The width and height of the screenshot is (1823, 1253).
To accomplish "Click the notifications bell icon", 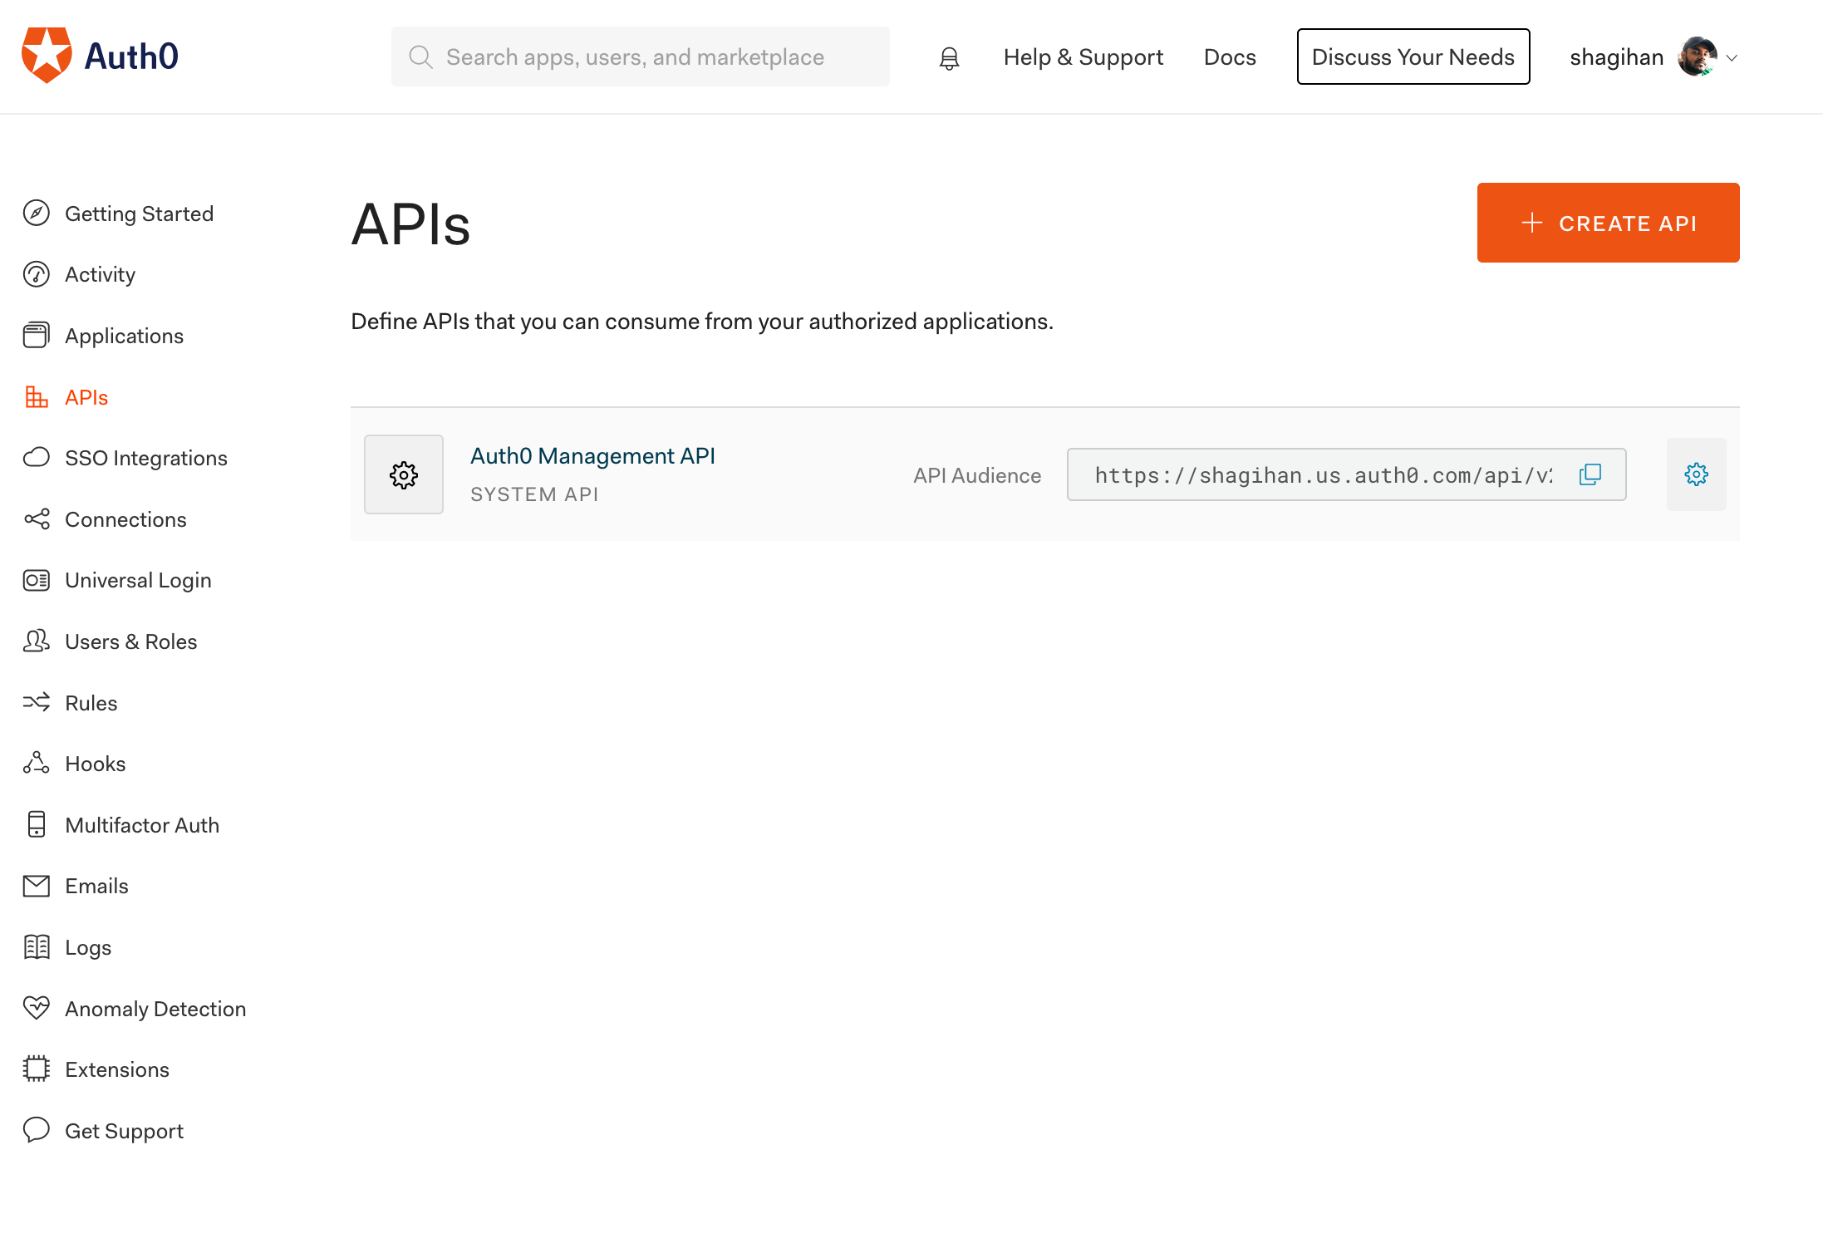I will pos(949,57).
